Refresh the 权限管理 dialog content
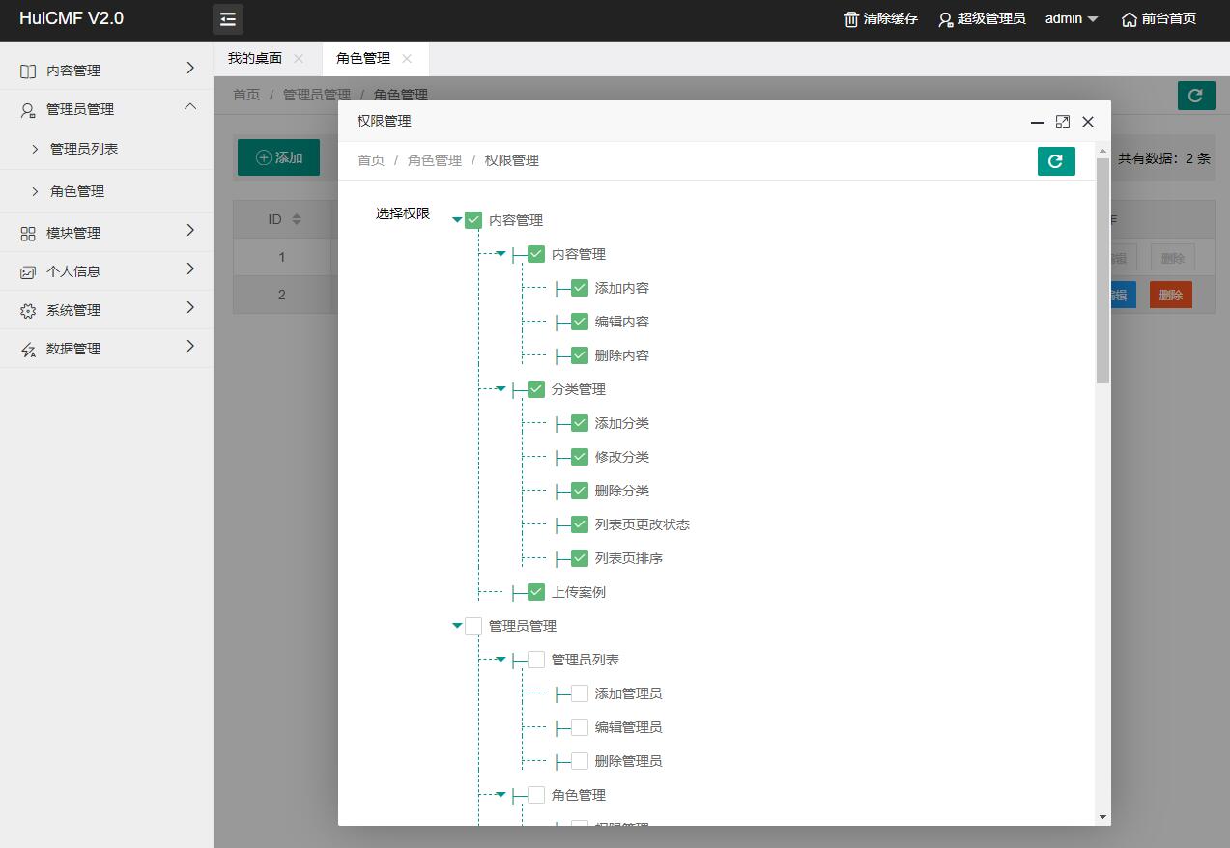The width and height of the screenshot is (1230, 848). coord(1056,161)
